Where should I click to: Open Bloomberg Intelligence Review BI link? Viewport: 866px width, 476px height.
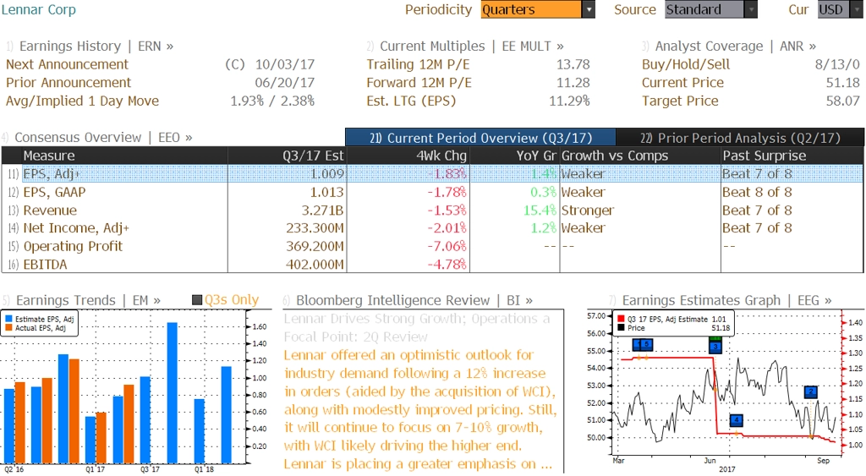pyautogui.click(x=414, y=300)
